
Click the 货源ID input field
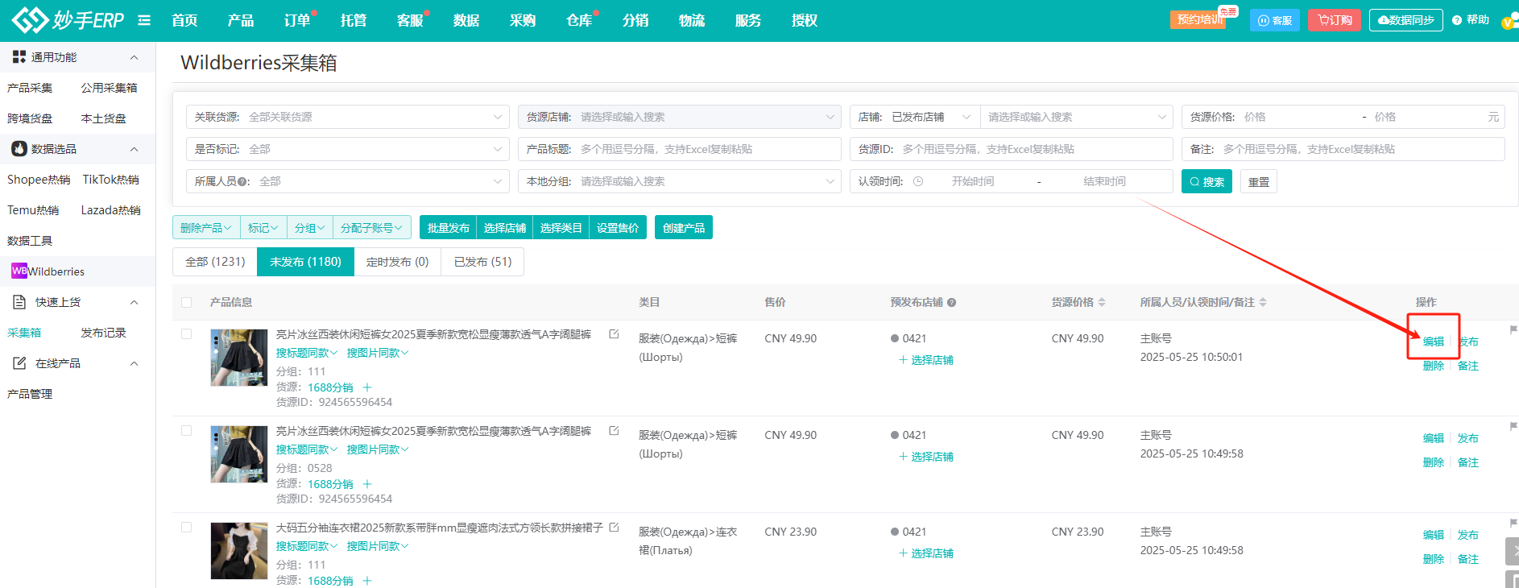click(1011, 149)
